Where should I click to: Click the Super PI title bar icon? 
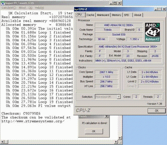(x=3, y=3)
